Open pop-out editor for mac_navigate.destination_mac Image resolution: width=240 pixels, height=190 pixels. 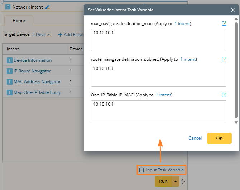[224, 24]
